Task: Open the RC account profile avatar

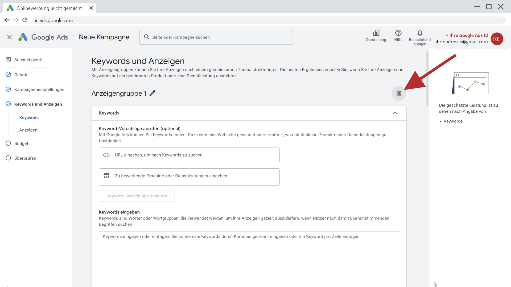Action: (x=497, y=39)
